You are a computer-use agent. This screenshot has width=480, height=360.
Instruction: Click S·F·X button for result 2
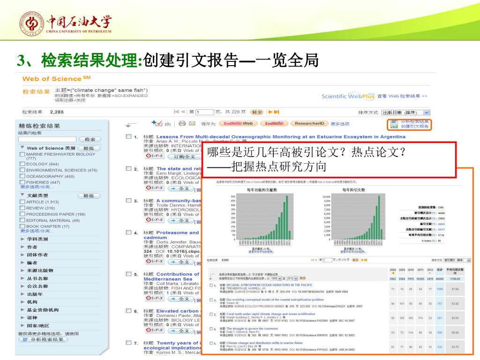point(155,187)
